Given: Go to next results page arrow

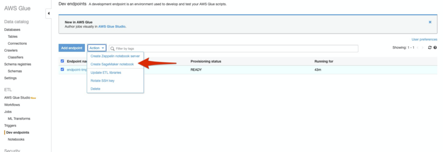Looking at the screenshot, I should [423, 48].
